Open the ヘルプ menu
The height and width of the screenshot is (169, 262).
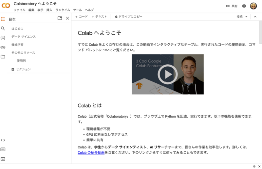pos(89,10)
